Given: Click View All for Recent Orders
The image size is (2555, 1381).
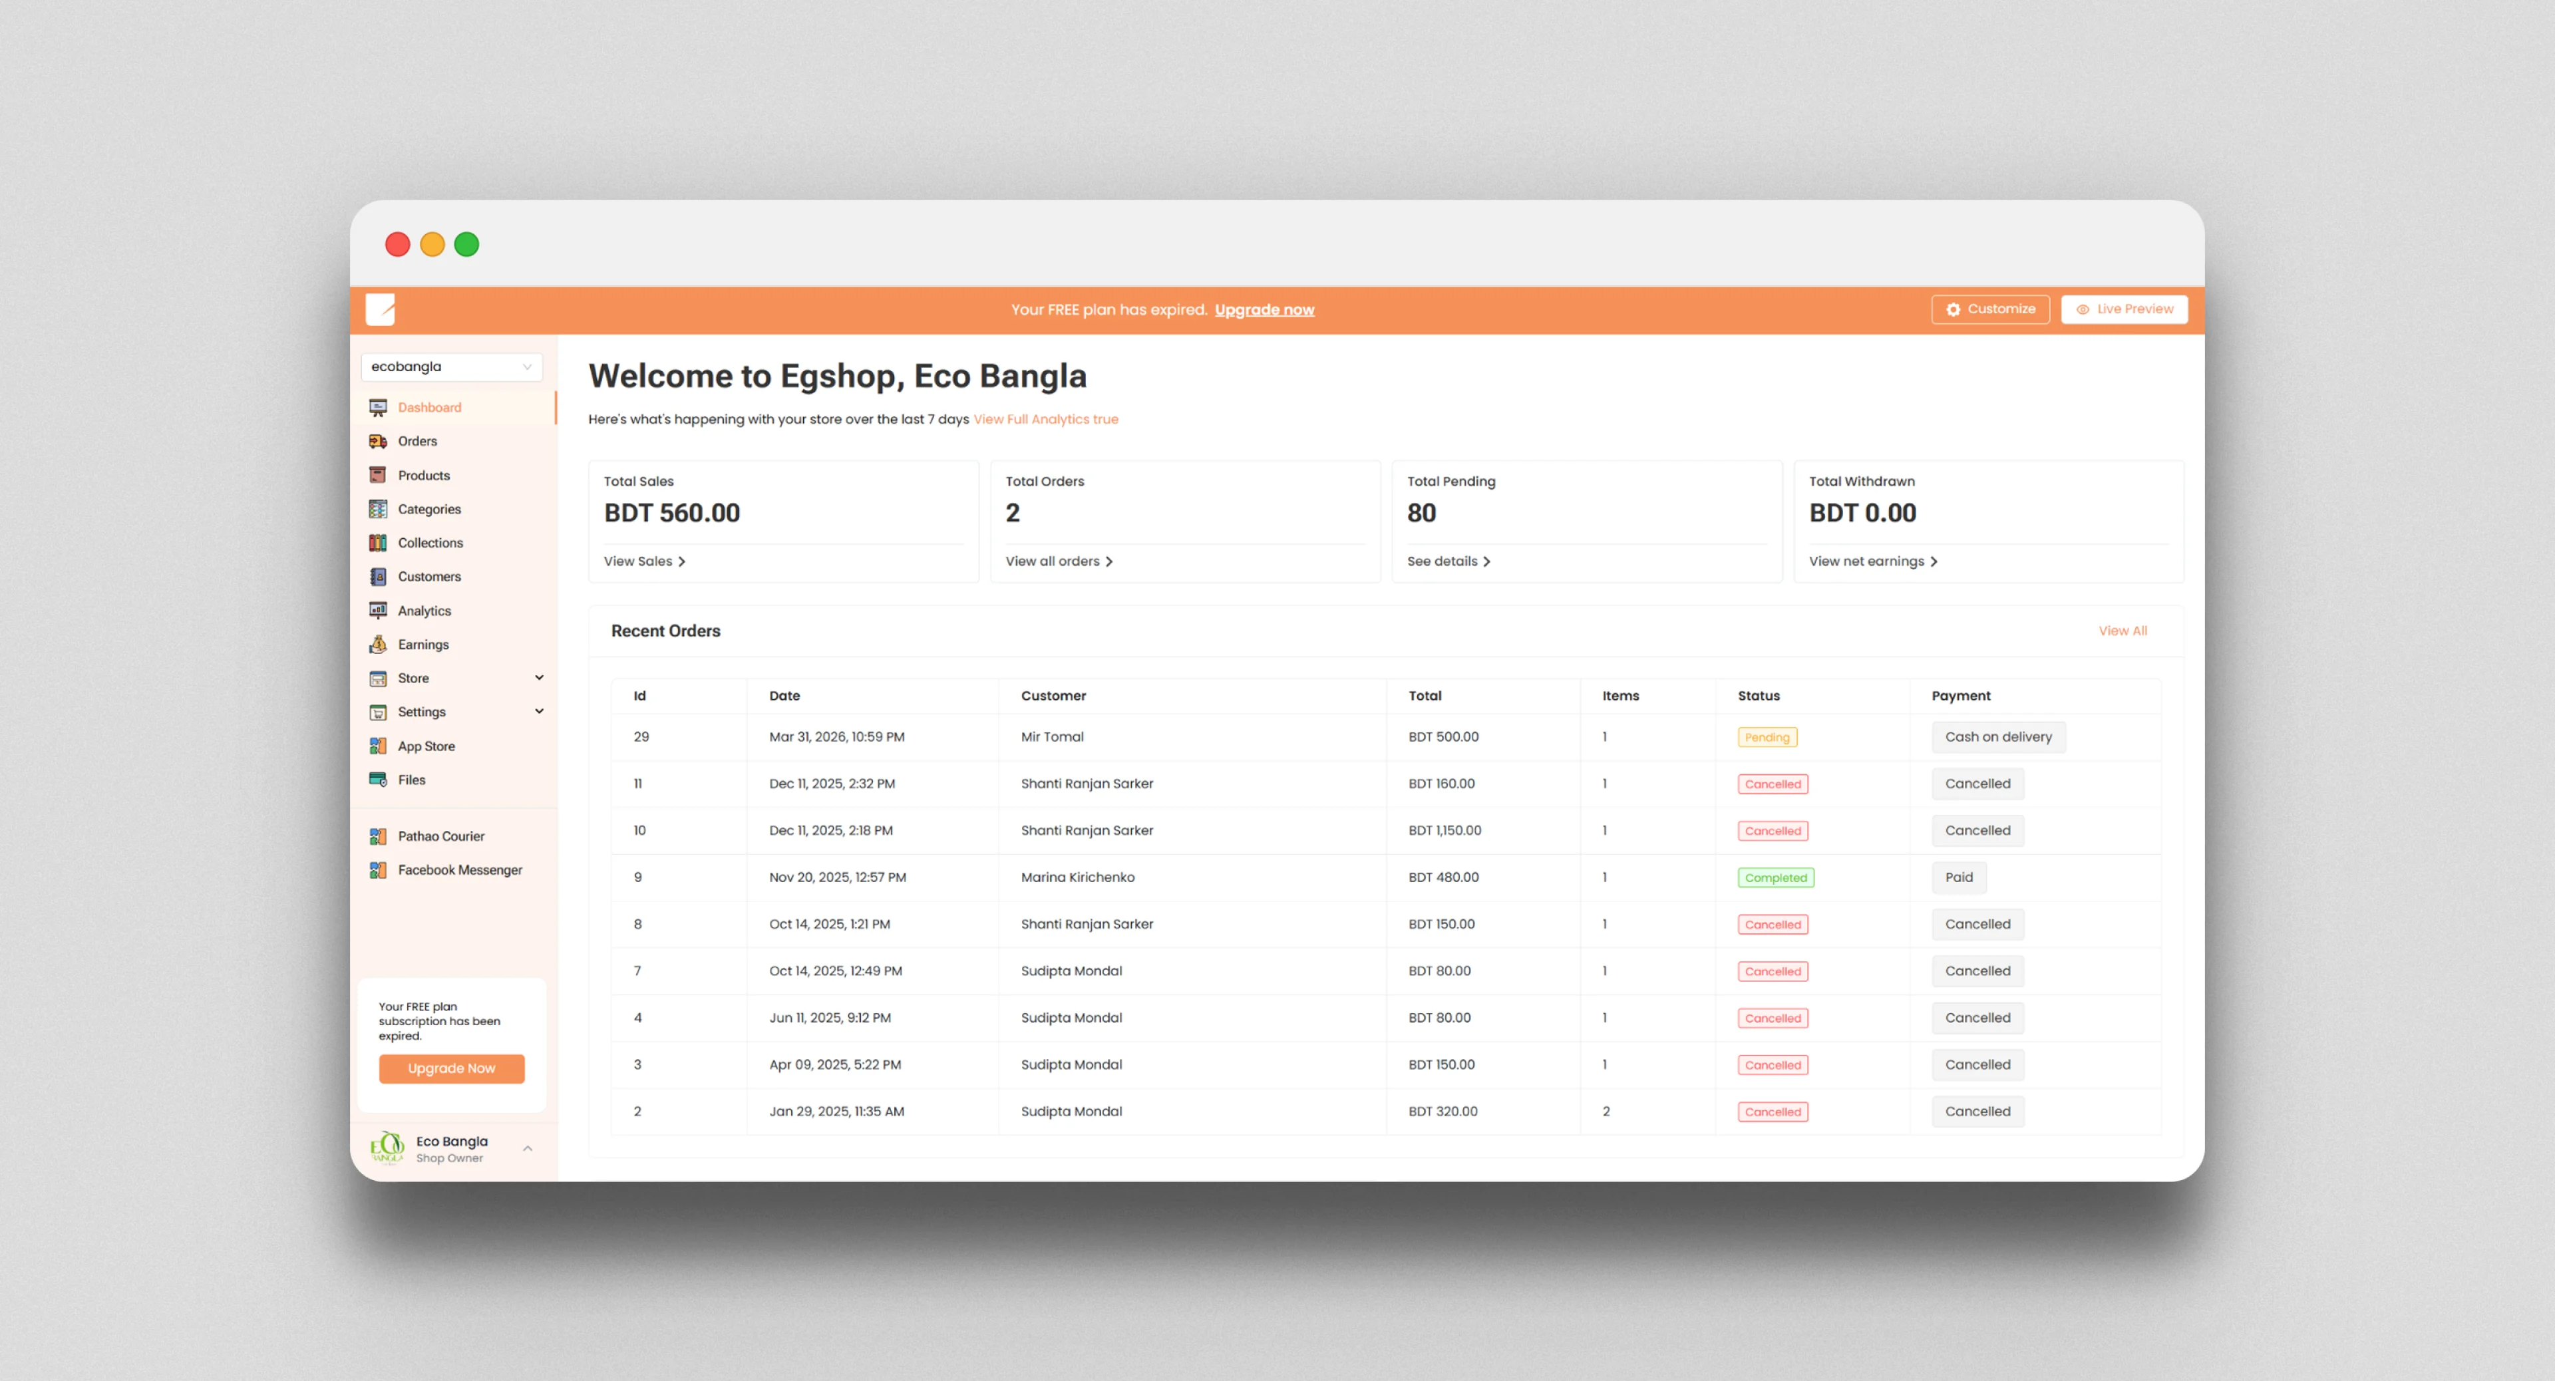Looking at the screenshot, I should click(x=2123, y=631).
